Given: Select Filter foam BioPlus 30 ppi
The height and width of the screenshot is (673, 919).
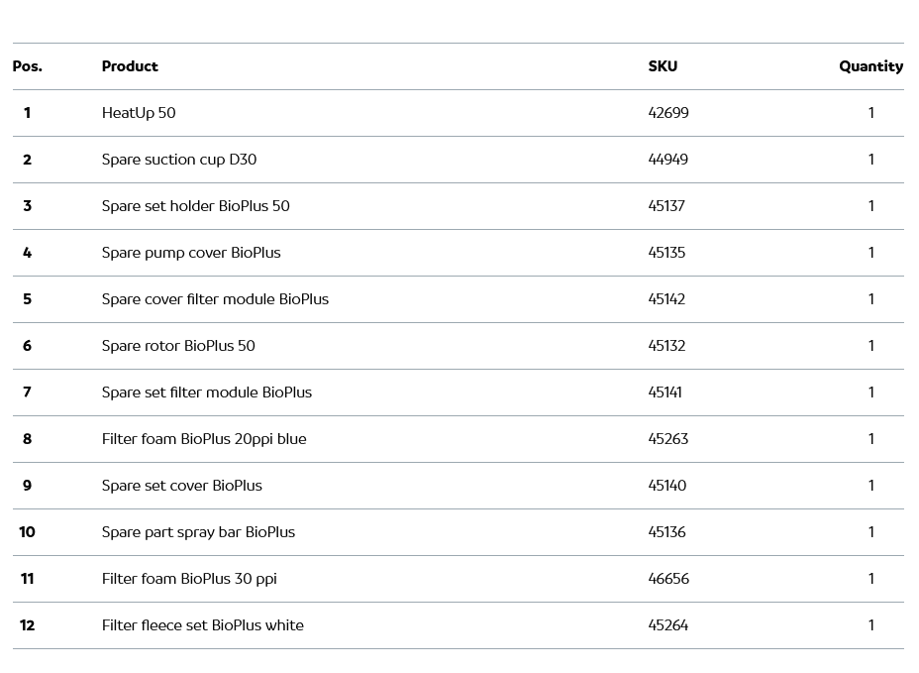Looking at the screenshot, I should point(189,579).
